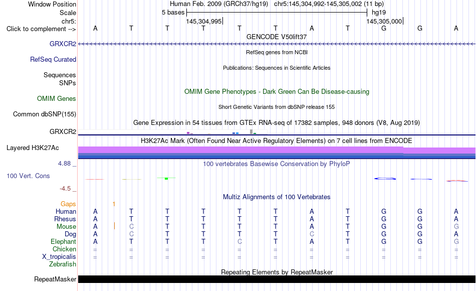Click the pink H3K27Ac signal band
Image resolution: width=476 pixels, height=291 pixels.
(x=277, y=150)
